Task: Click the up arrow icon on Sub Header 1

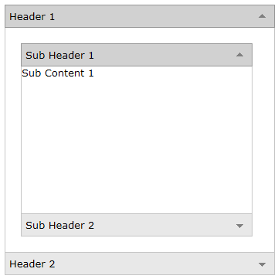Action: pos(239,55)
